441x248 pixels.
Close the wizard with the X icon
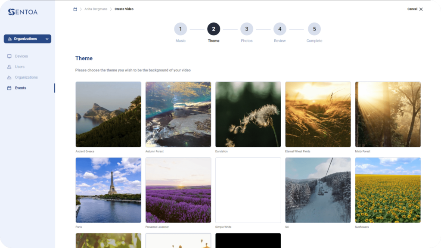coord(421,9)
